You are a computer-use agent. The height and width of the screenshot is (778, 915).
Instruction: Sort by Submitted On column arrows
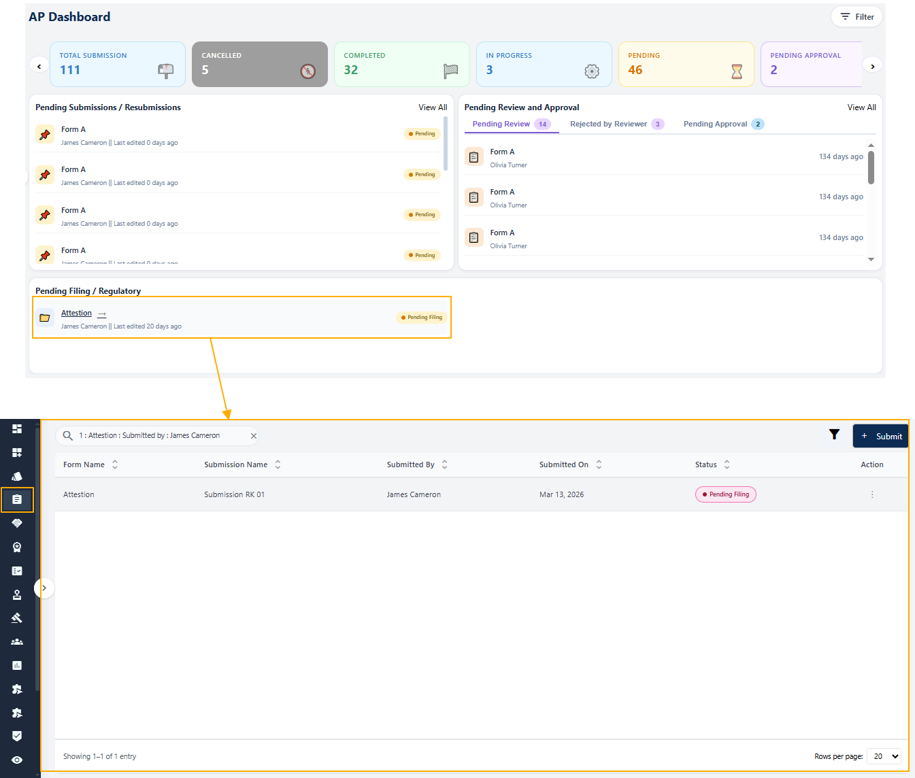click(599, 464)
